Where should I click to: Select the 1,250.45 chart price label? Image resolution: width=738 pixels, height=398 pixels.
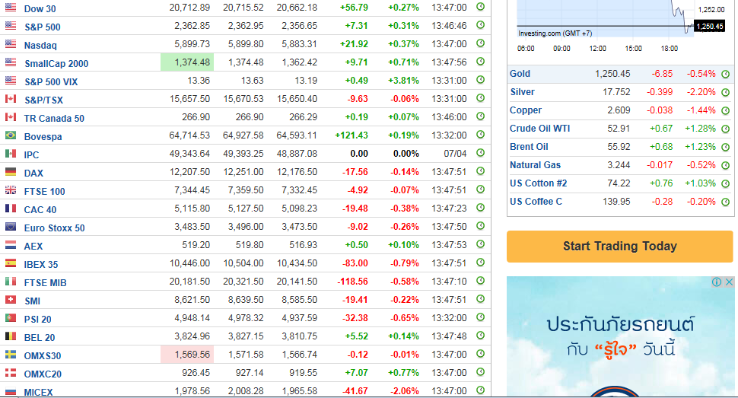(709, 27)
